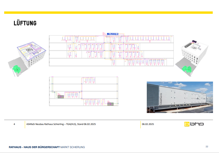Image resolution: width=219 pixels, height=153 pixels.
Task: Click the LÜFTUNG heading
Action: pyautogui.click(x=25, y=23)
